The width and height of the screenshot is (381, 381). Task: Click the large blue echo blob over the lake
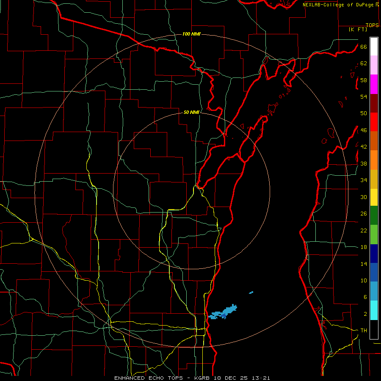[223, 312]
